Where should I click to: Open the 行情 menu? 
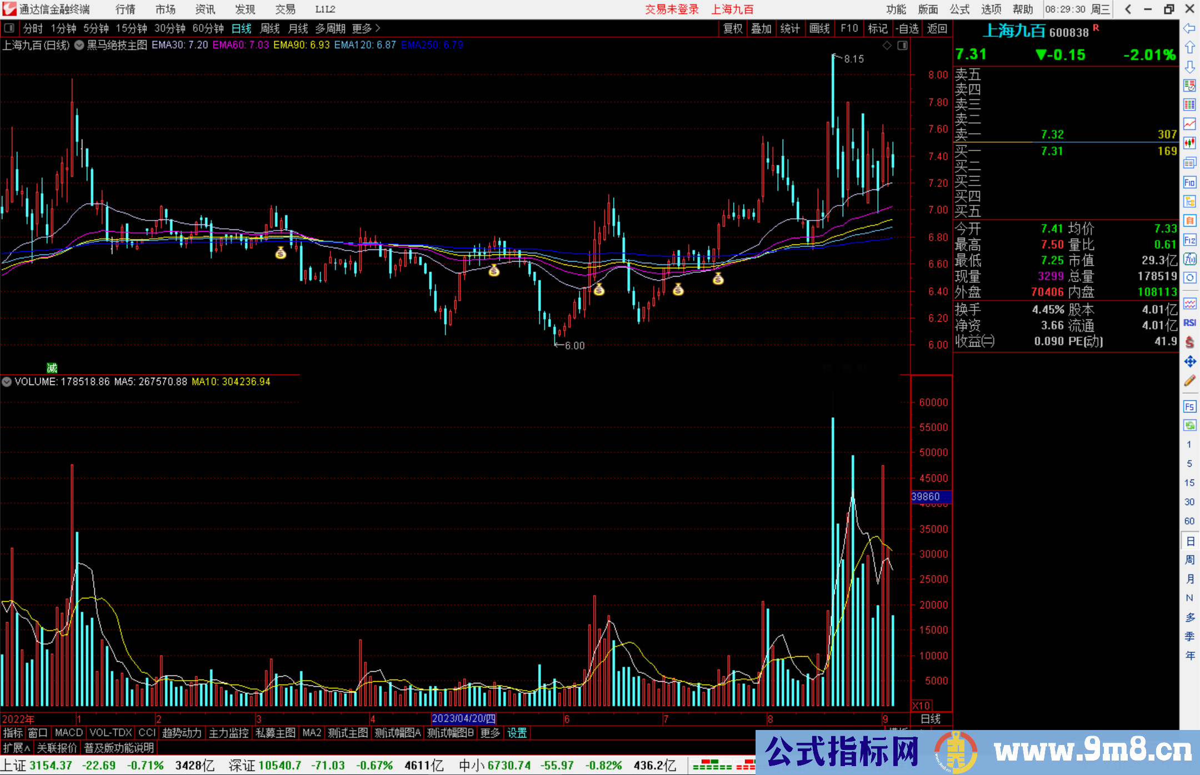click(x=125, y=9)
